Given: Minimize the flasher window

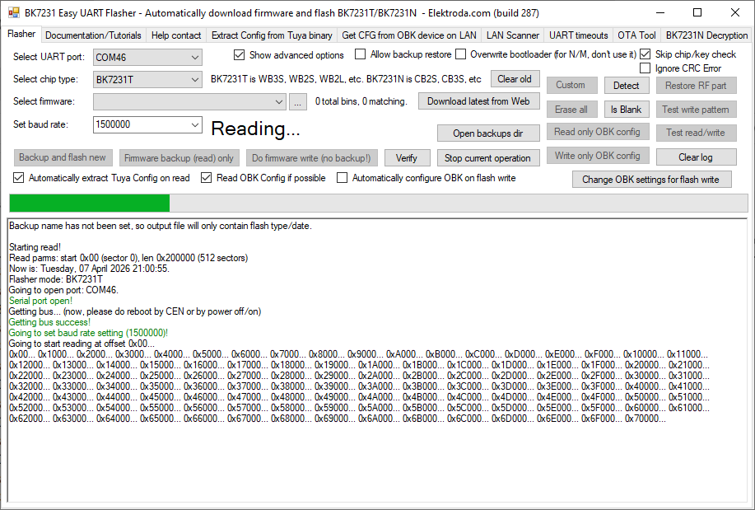Looking at the screenshot, I should point(659,12).
